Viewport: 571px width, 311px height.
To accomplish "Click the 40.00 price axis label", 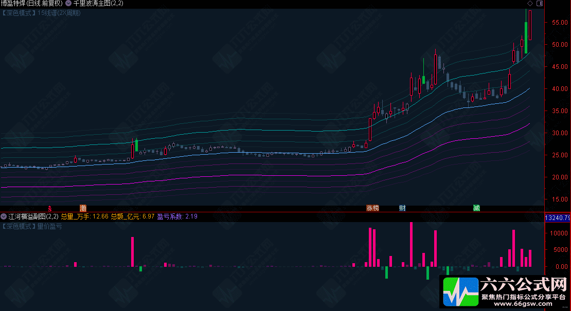I will (560, 89).
